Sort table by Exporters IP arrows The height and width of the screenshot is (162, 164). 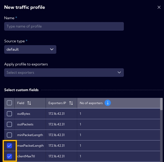71,103
